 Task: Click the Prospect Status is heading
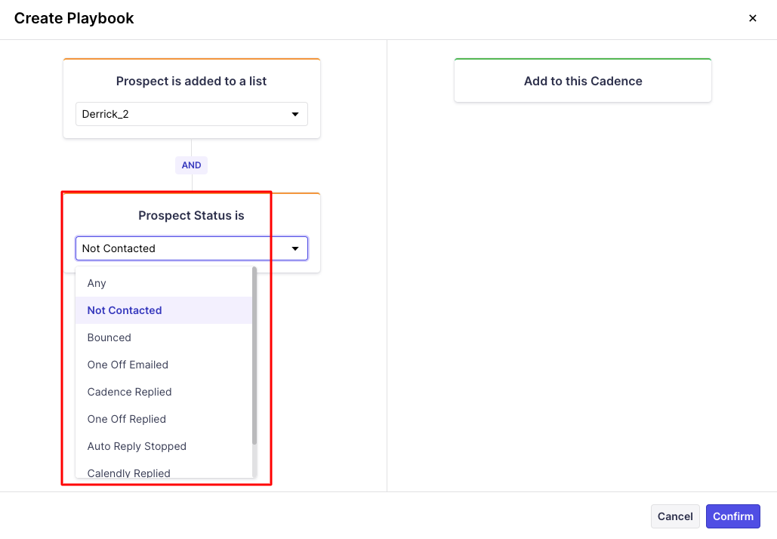coord(191,216)
